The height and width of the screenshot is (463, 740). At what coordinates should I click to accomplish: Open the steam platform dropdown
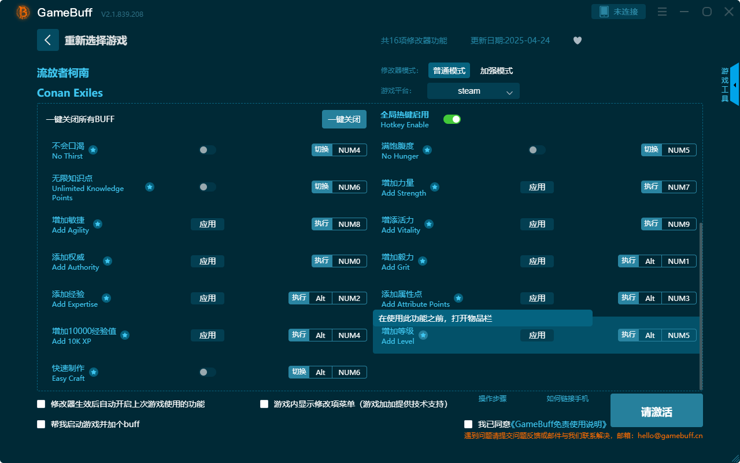pos(473,91)
